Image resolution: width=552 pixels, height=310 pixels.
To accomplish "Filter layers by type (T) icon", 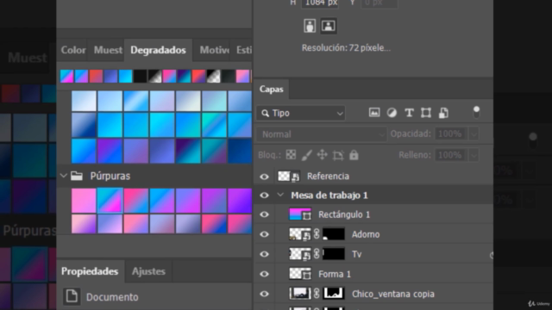I will pos(409,113).
